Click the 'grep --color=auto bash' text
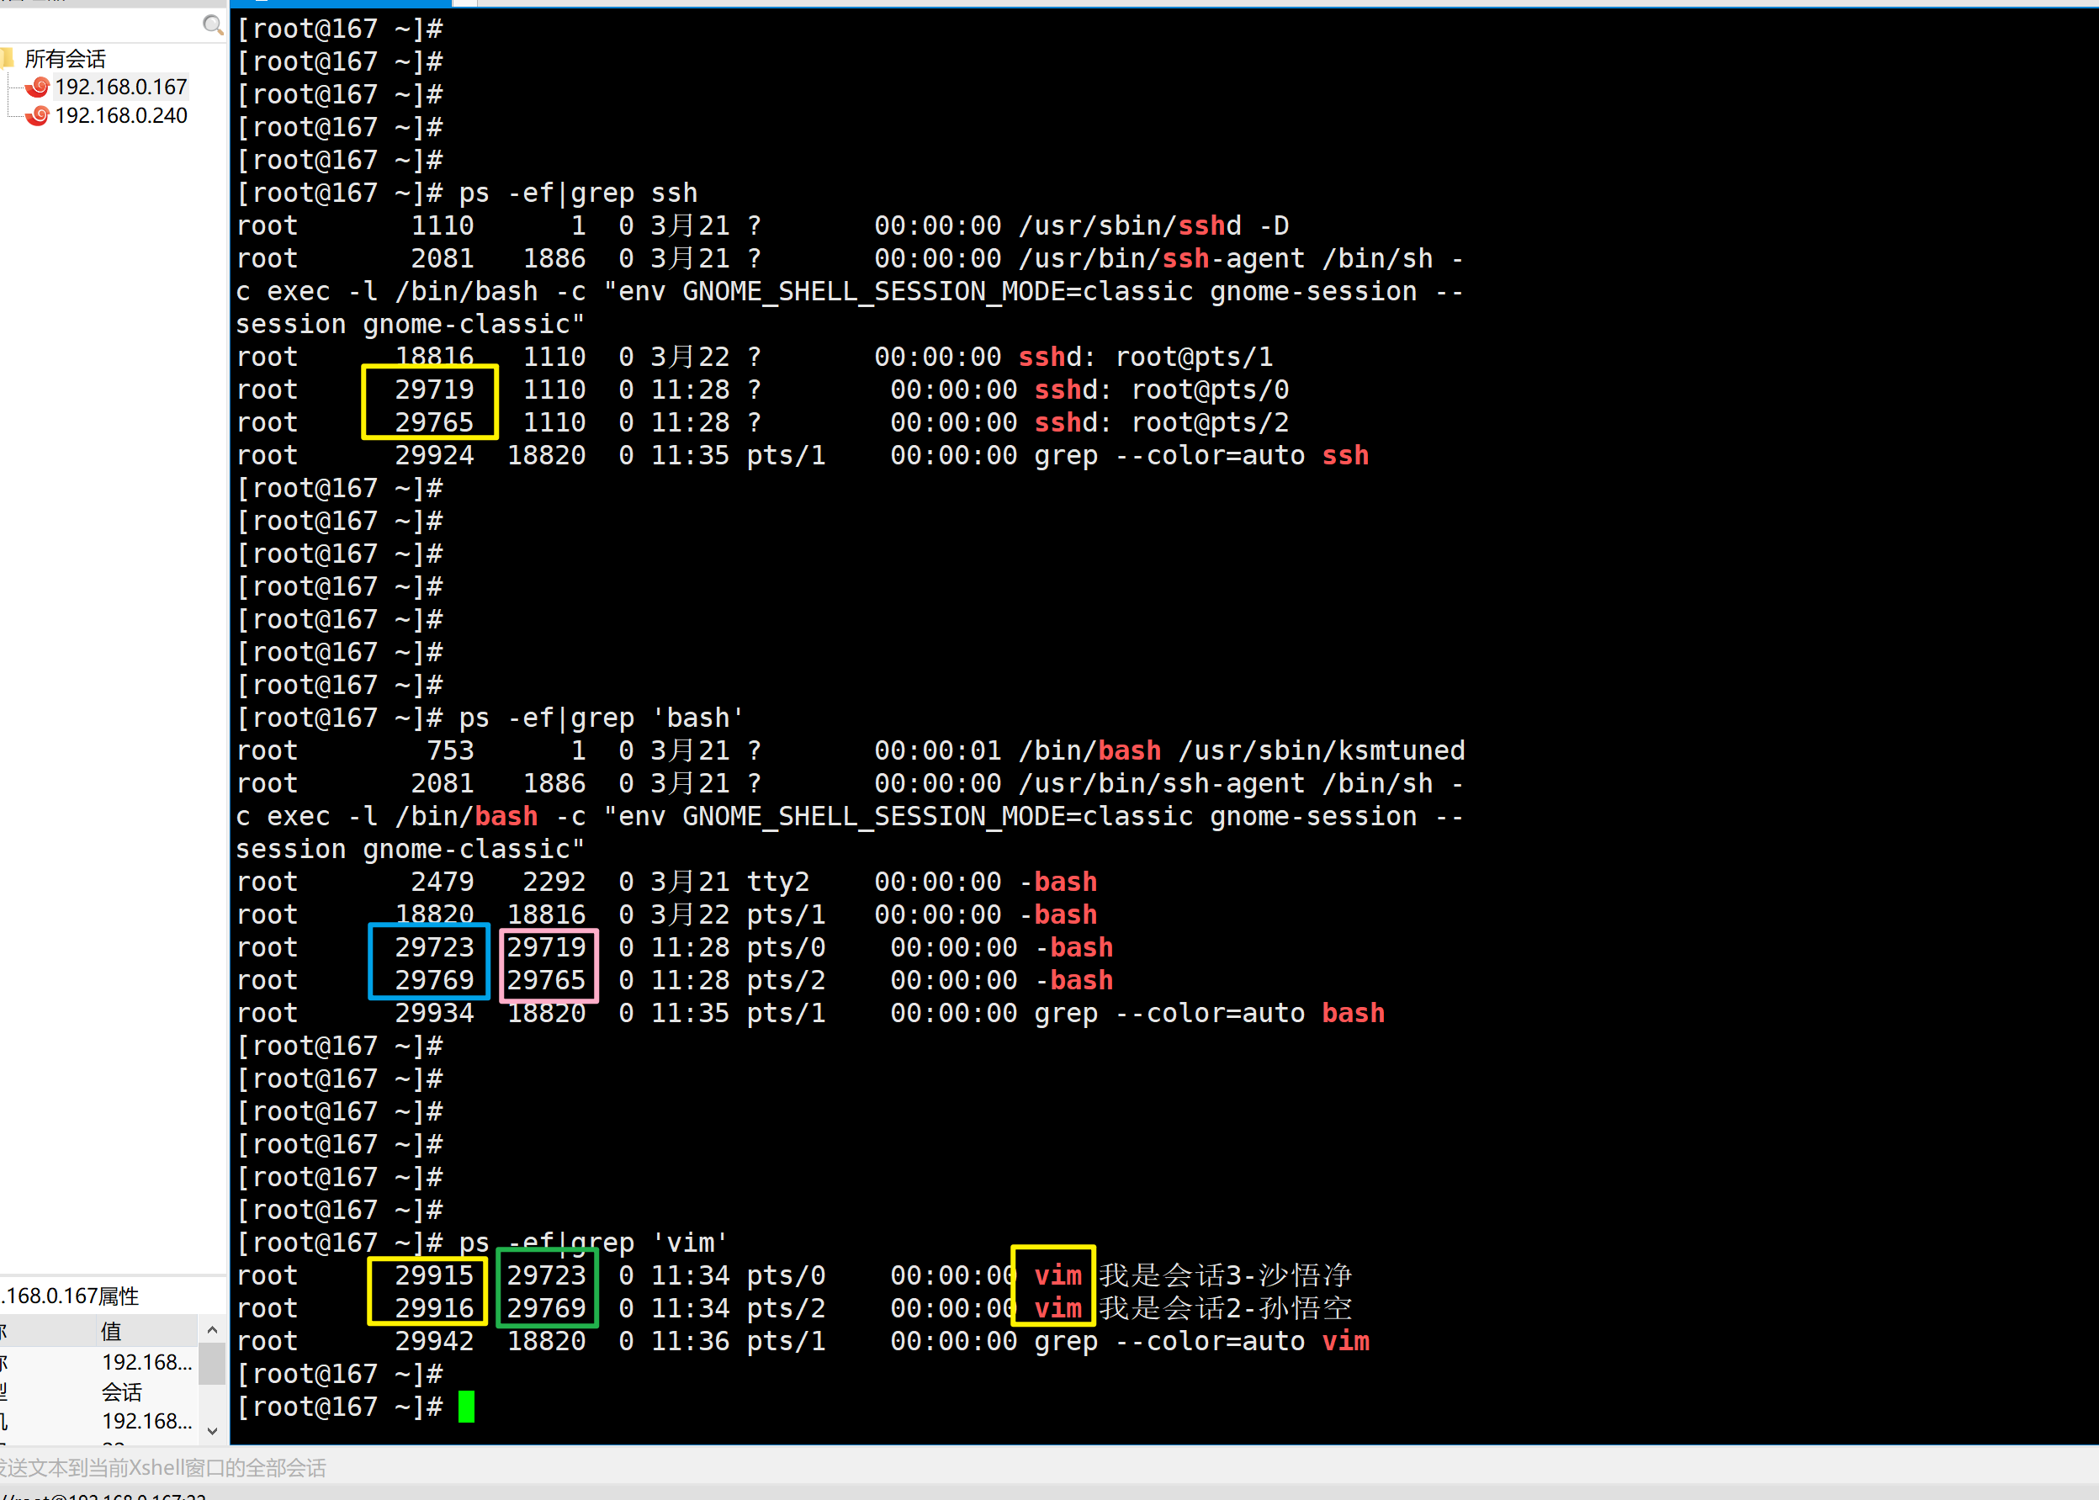Screen dimensions: 2099x1500 click(x=1210, y=1013)
